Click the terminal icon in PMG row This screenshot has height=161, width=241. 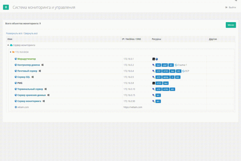[153, 83]
